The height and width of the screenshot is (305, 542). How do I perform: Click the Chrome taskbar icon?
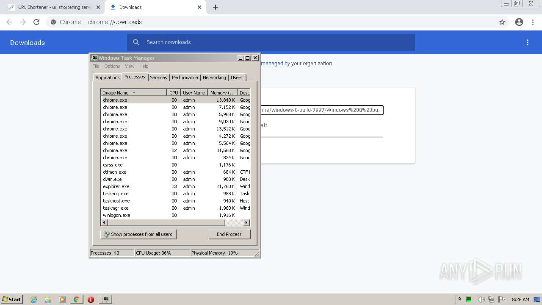tap(76, 299)
